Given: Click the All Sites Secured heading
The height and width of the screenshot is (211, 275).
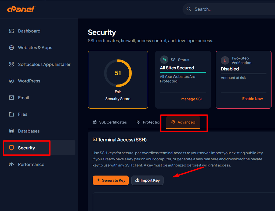Looking at the screenshot, I should click(177, 68).
